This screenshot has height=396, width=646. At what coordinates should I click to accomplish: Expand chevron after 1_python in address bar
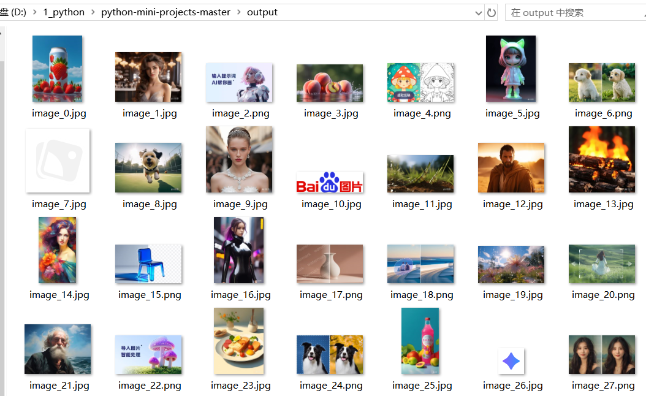(x=93, y=12)
